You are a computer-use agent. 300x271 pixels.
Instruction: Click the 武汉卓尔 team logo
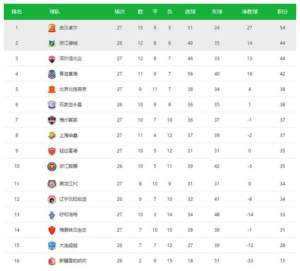pyautogui.click(x=52, y=28)
